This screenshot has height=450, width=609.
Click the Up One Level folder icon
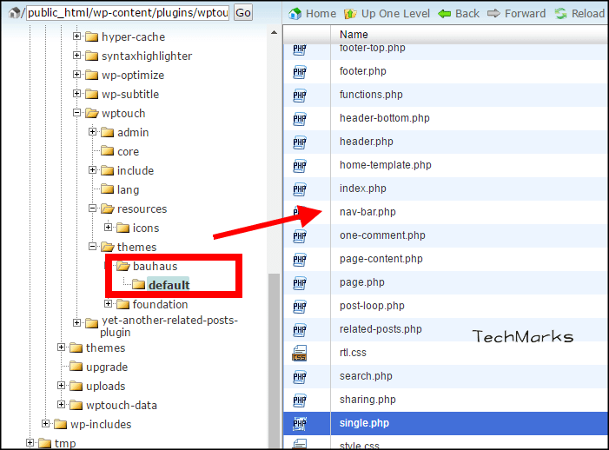[350, 14]
